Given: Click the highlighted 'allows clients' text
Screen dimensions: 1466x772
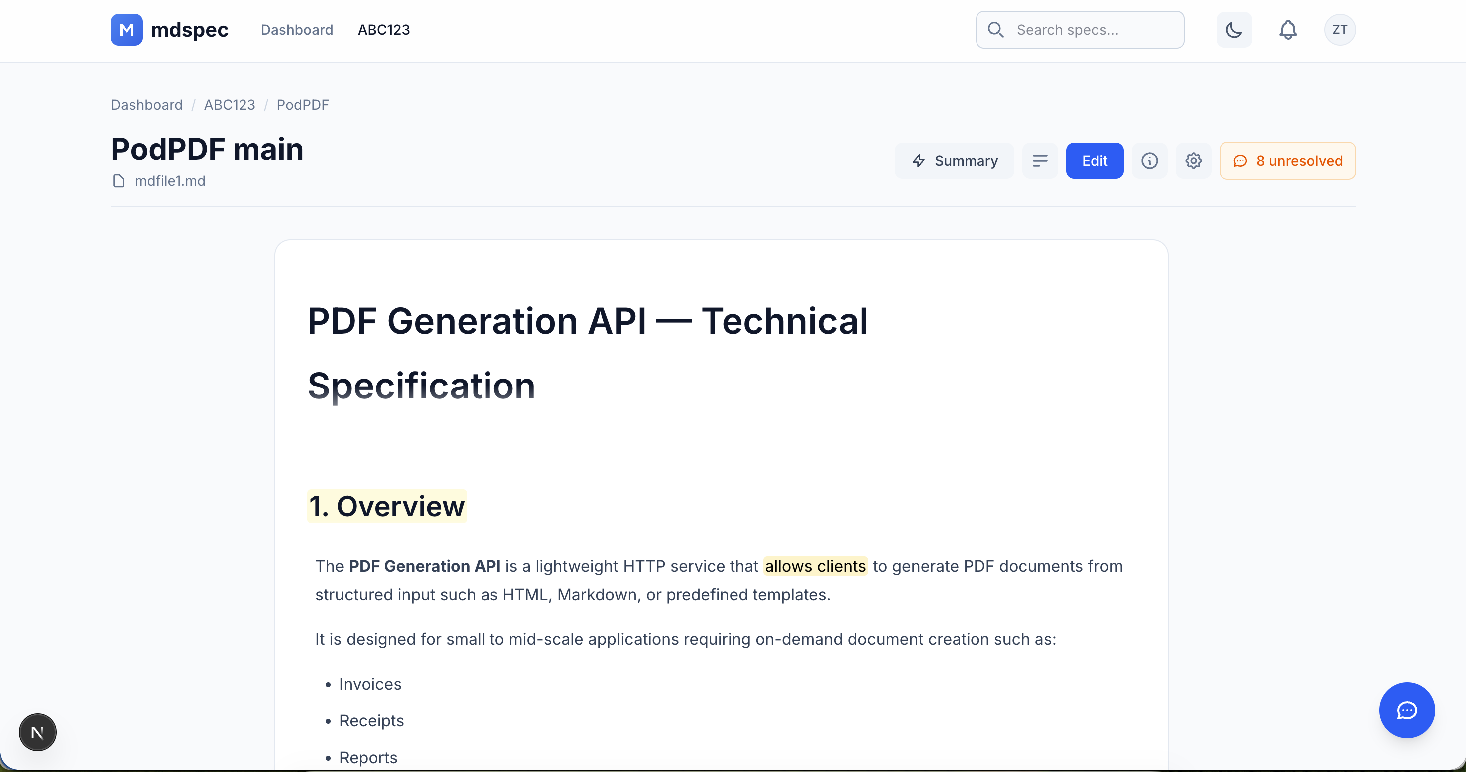Looking at the screenshot, I should [815, 566].
